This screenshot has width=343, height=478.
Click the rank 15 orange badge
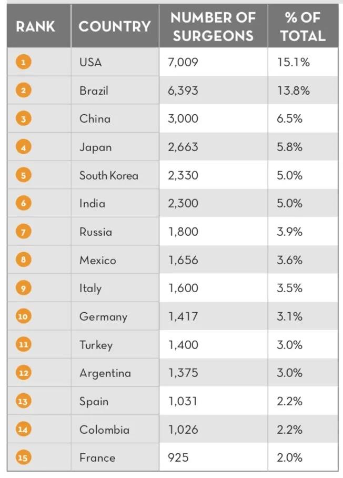pos(24,458)
